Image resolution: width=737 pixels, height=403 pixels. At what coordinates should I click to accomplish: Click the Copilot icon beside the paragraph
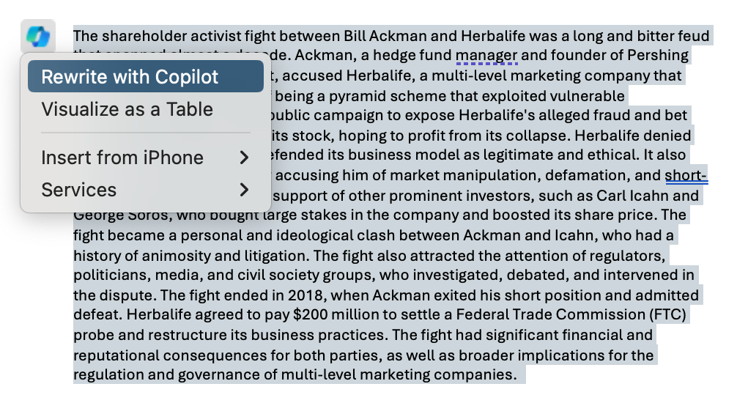[x=38, y=36]
